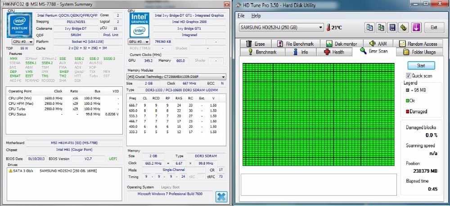This screenshot has width=450, height=206.
Task: Click the blue X close icon in HWiNFO summary
Action: [221, 197]
